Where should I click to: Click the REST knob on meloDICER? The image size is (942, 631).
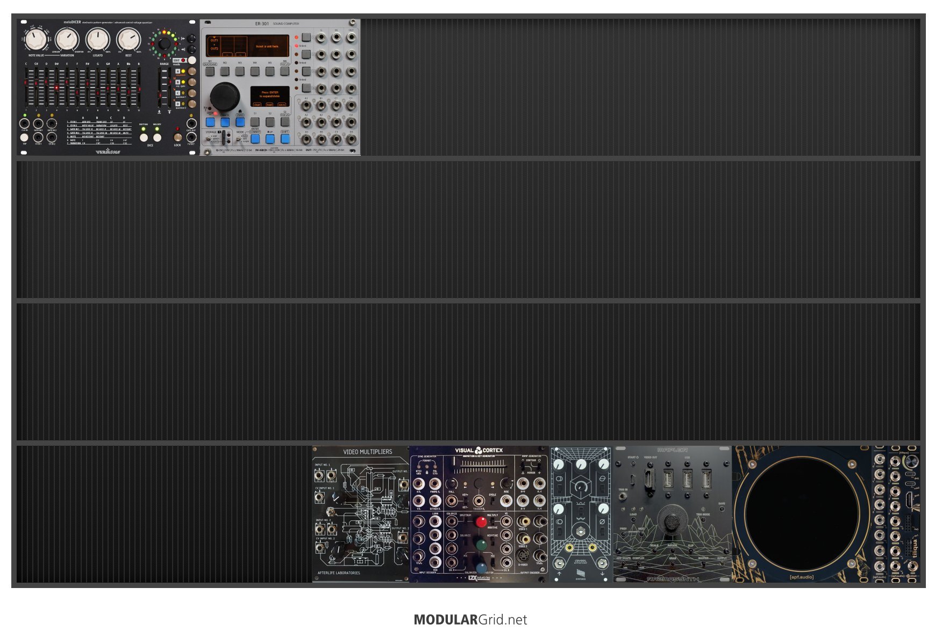click(129, 40)
